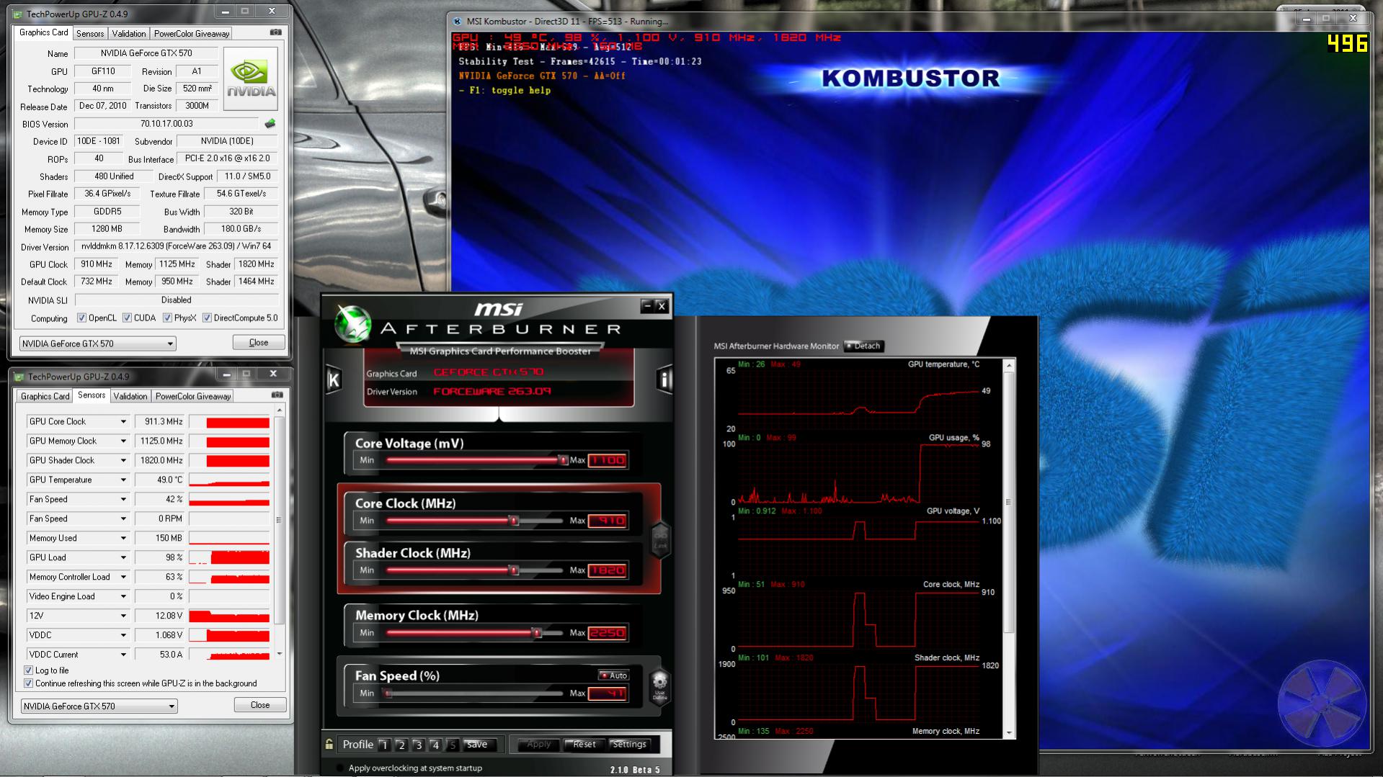1383x777 pixels.
Task: Open the Video Engine Load sensor dropdown
Action: 123,597
